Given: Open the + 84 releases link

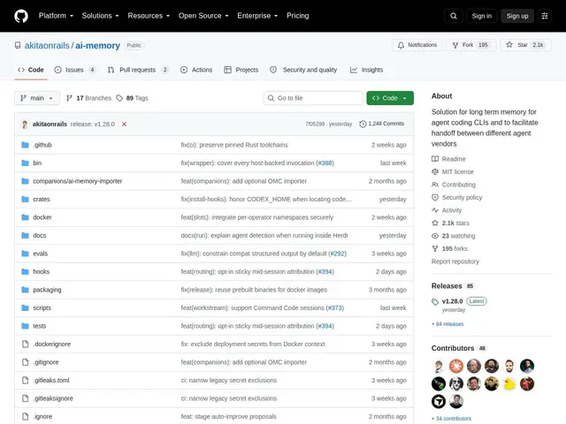Looking at the screenshot, I should click(x=447, y=324).
